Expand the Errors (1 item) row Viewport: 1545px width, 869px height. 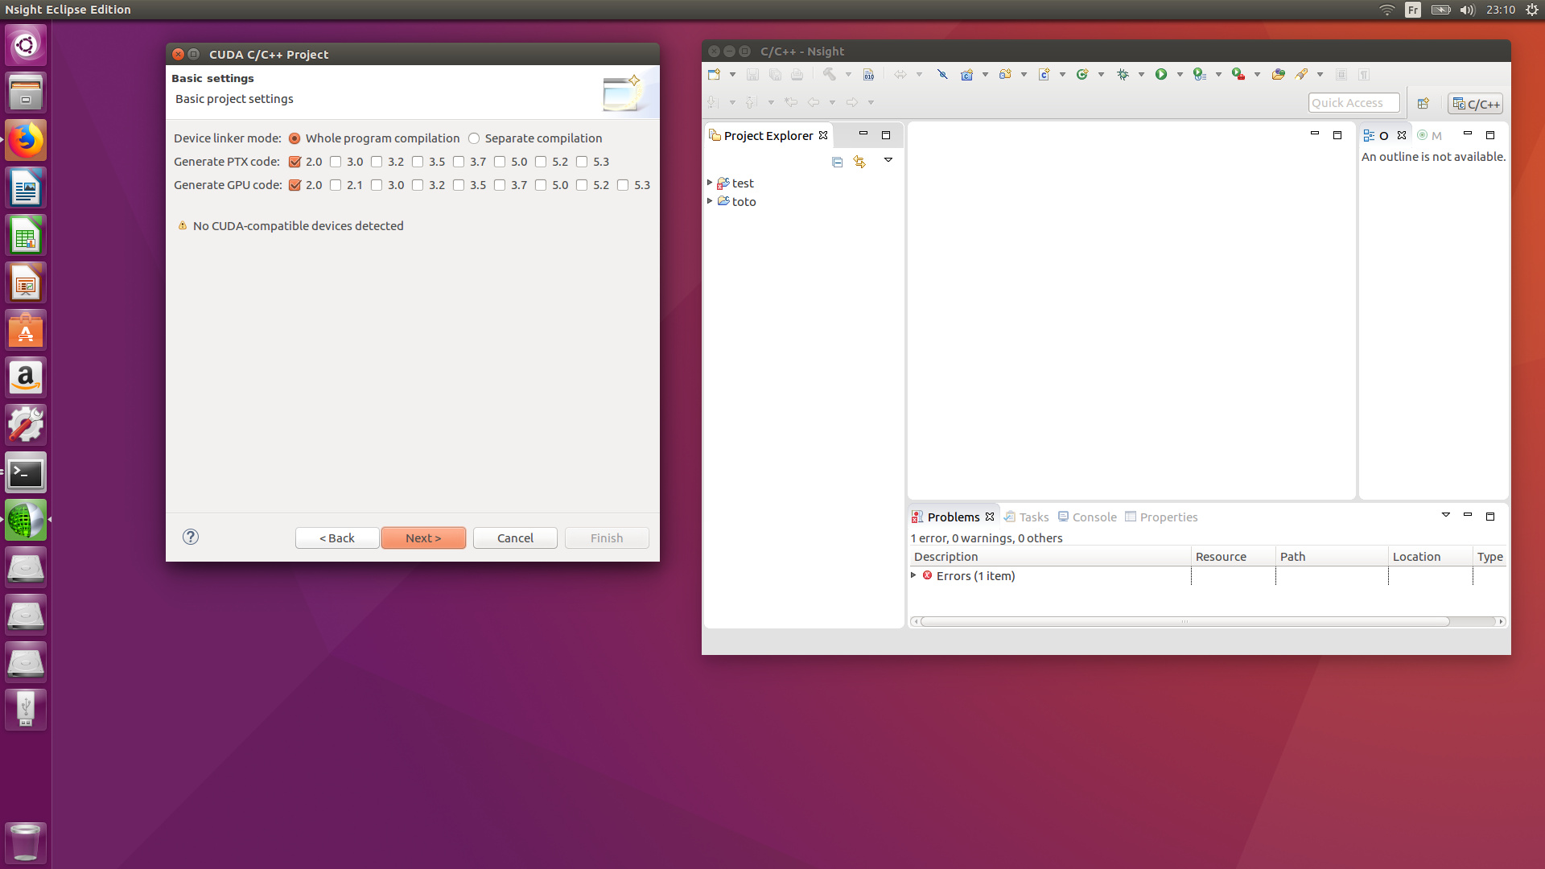pos(914,575)
